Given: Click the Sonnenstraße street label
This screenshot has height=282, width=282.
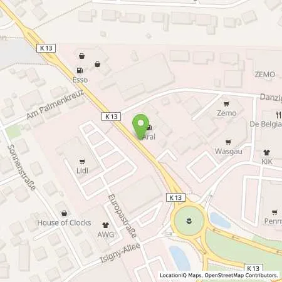Looking at the screenshot, I should (x=21, y=167).
